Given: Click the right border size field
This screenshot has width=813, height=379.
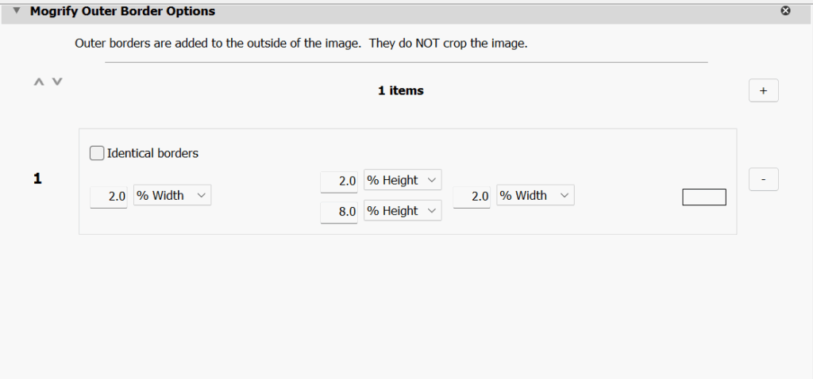Looking at the screenshot, I should click(x=472, y=197).
